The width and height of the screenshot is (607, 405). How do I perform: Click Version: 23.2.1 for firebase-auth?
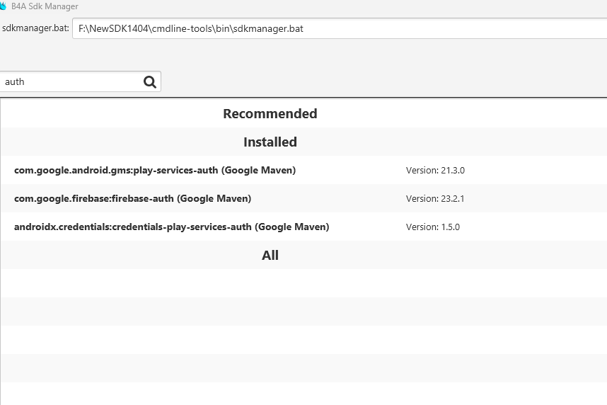click(x=435, y=198)
